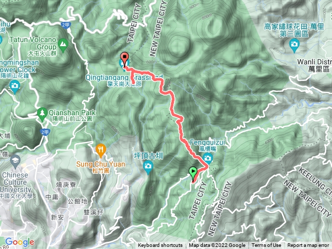Open the Terms of Use link
The image size is (332, 249).
pos(266,245)
